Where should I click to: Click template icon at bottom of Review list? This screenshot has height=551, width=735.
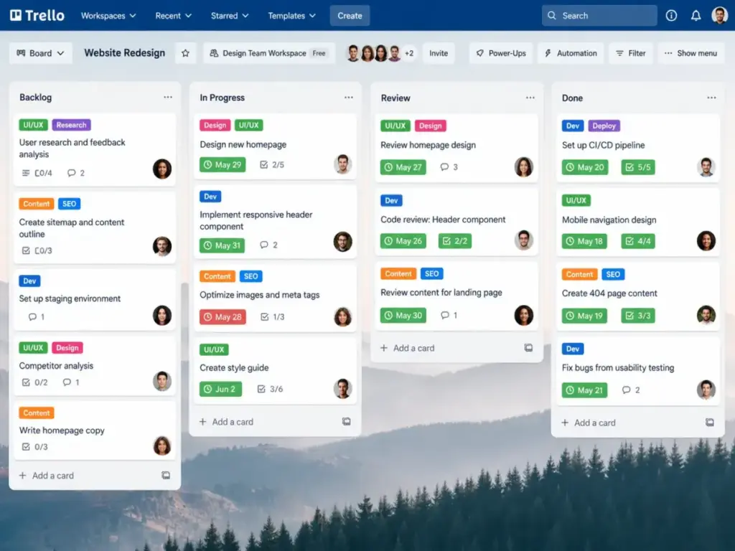(528, 348)
